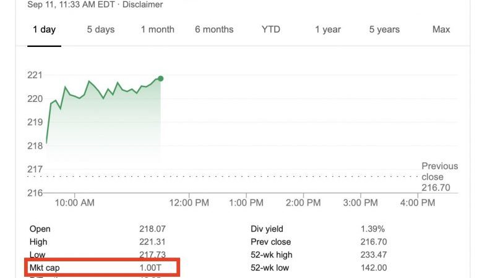Click the 1.00T market cap value
Screen dimensions: 495x278
click(152, 267)
